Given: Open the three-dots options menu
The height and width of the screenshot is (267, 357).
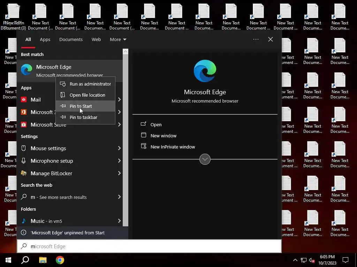Looking at the screenshot, I should click(x=256, y=39).
